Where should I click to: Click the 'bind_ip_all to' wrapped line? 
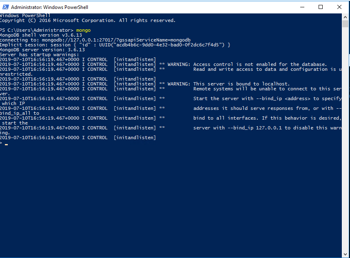pos(20,114)
